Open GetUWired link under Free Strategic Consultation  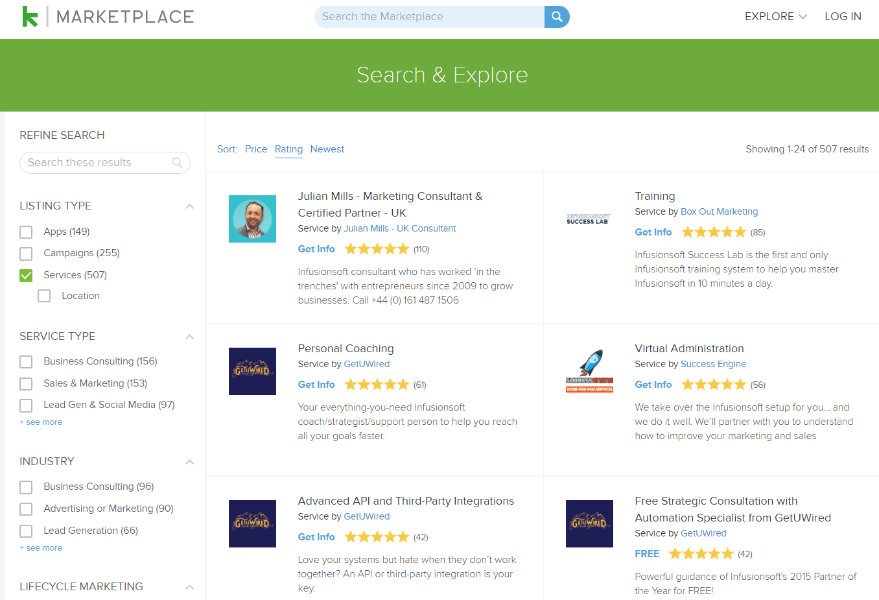click(x=703, y=533)
